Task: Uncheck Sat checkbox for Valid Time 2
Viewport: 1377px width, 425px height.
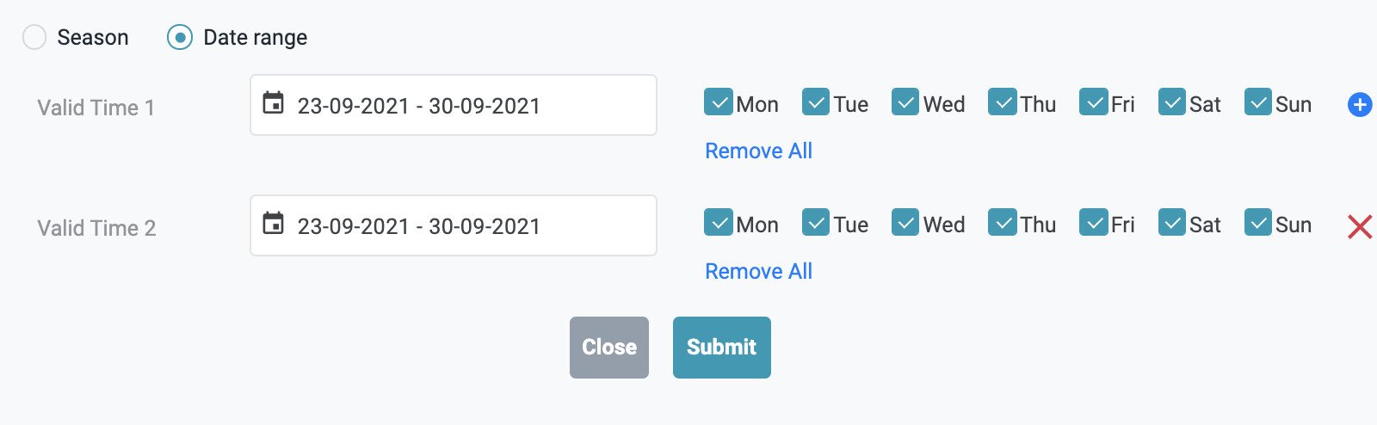Action: (x=1171, y=223)
